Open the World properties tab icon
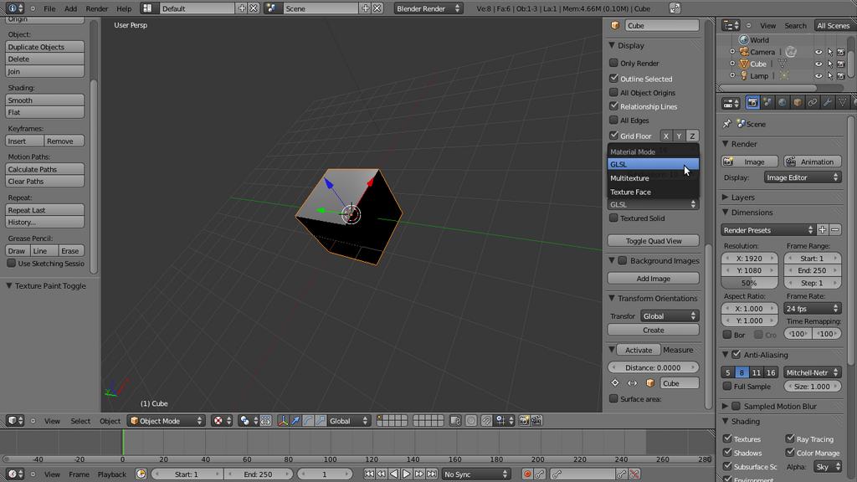Viewport: 857px width, 482px height. (x=783, y=103)
